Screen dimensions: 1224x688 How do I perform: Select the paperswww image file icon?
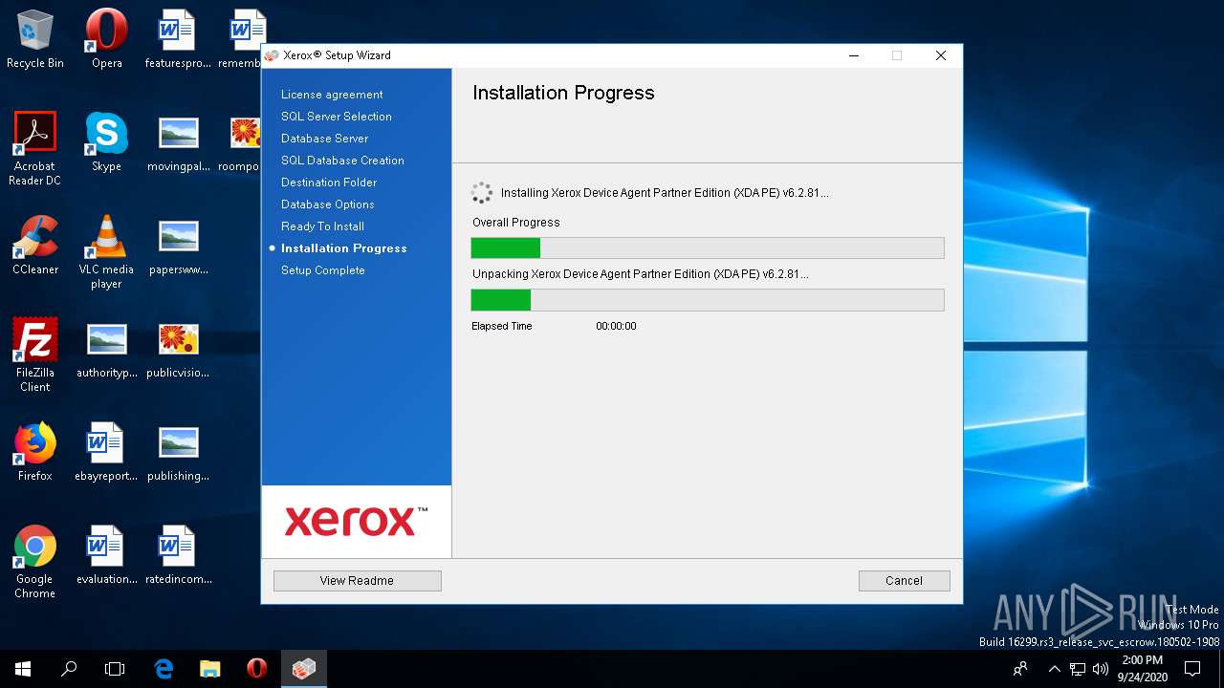[x=178, y=246]
